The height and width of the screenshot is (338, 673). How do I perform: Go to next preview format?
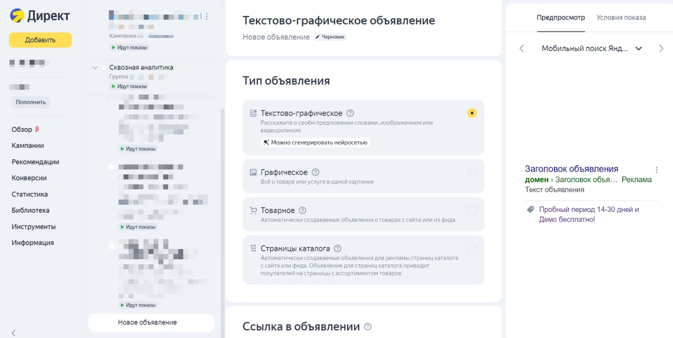(x=661, y=48)
